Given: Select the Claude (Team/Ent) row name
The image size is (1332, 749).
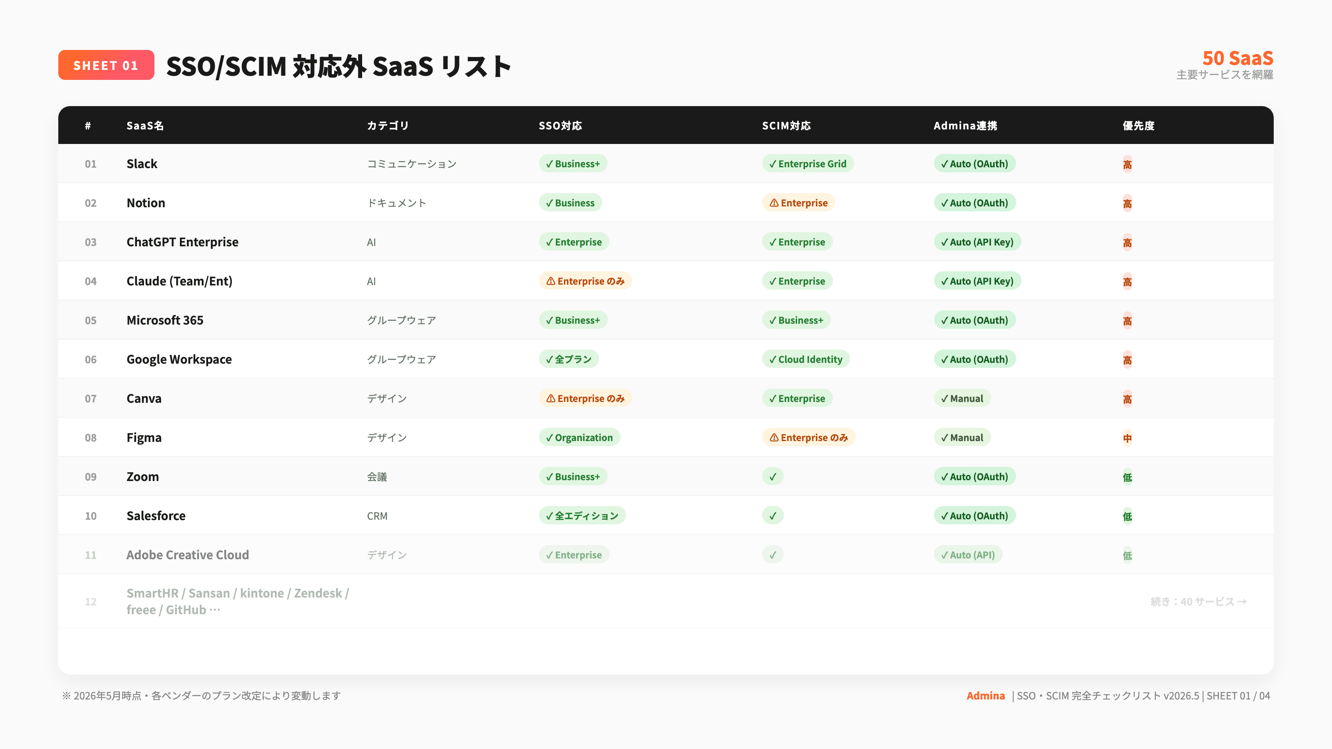Looking at the screenshot, I should tap(179, 281).
